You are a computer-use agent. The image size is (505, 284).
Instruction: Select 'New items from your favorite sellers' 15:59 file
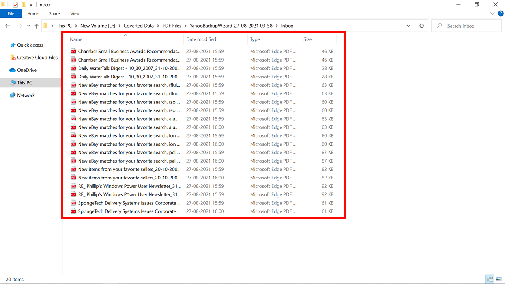click(202, 169)
